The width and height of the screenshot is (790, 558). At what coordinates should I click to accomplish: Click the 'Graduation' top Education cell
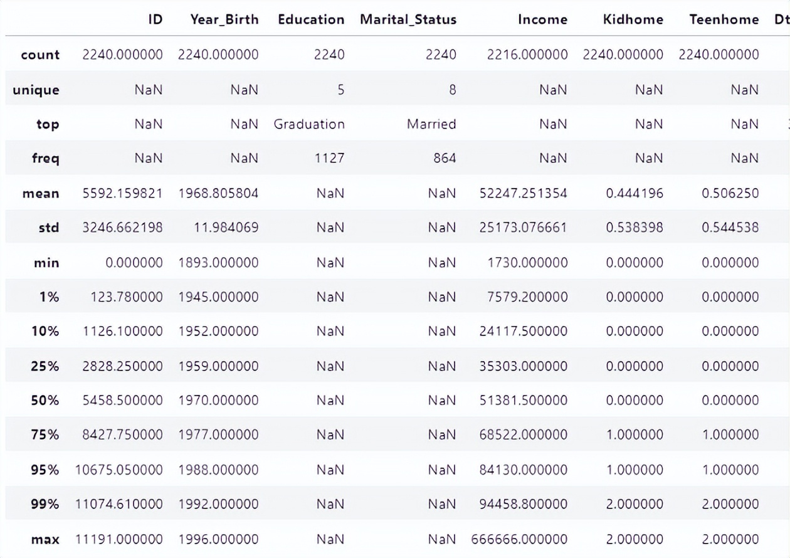pyautogui.click(x=309, y=124)
